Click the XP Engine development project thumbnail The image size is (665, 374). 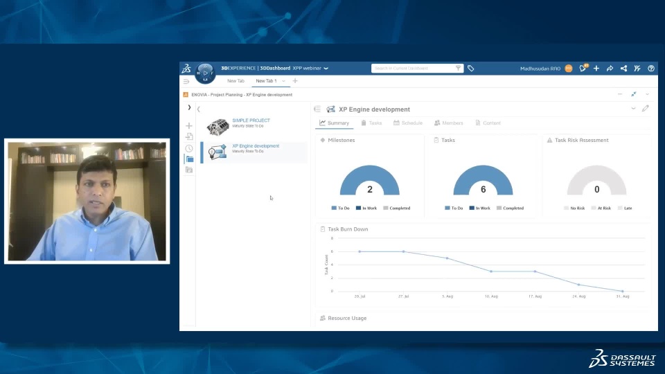(218, 152)
